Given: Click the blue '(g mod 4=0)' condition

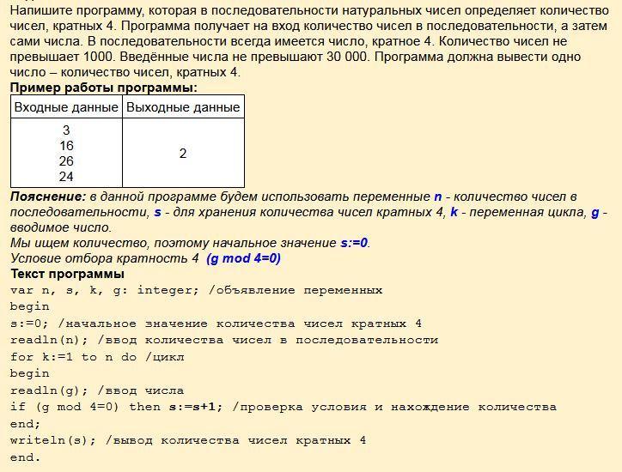Looking at the screenshot, I should click(x=244, y=258).
